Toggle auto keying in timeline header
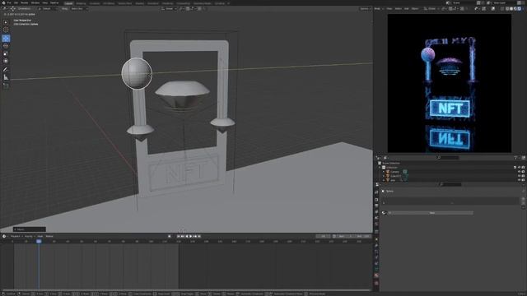527x296 pixels. pyautogui.click(x=170, y=236)
